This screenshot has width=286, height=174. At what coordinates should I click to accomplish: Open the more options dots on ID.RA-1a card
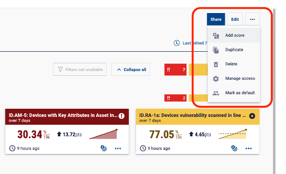click(x=248, y=148)
